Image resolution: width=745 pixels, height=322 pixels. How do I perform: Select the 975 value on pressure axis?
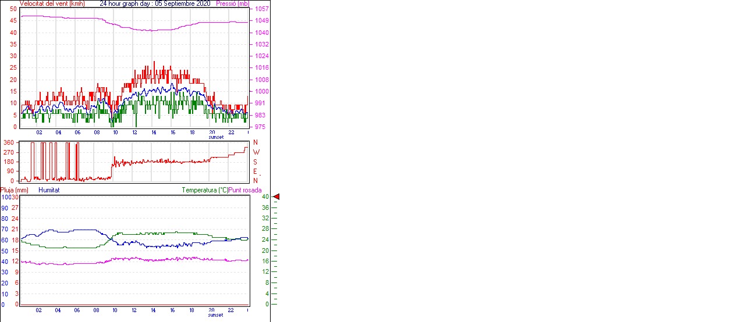pyautogui.click(x=260, y=127)
